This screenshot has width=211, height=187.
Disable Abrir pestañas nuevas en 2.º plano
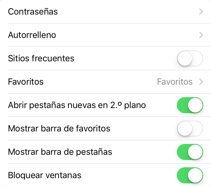190,105
